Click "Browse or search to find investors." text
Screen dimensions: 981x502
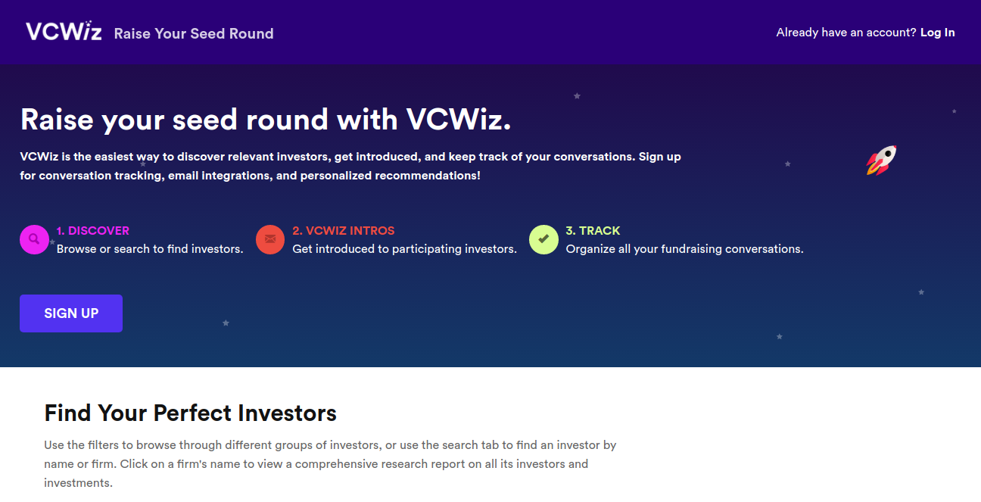150,249
